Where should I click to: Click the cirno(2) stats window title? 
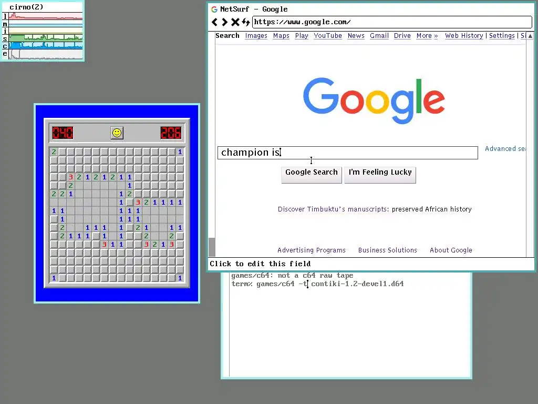click(26, 7)
